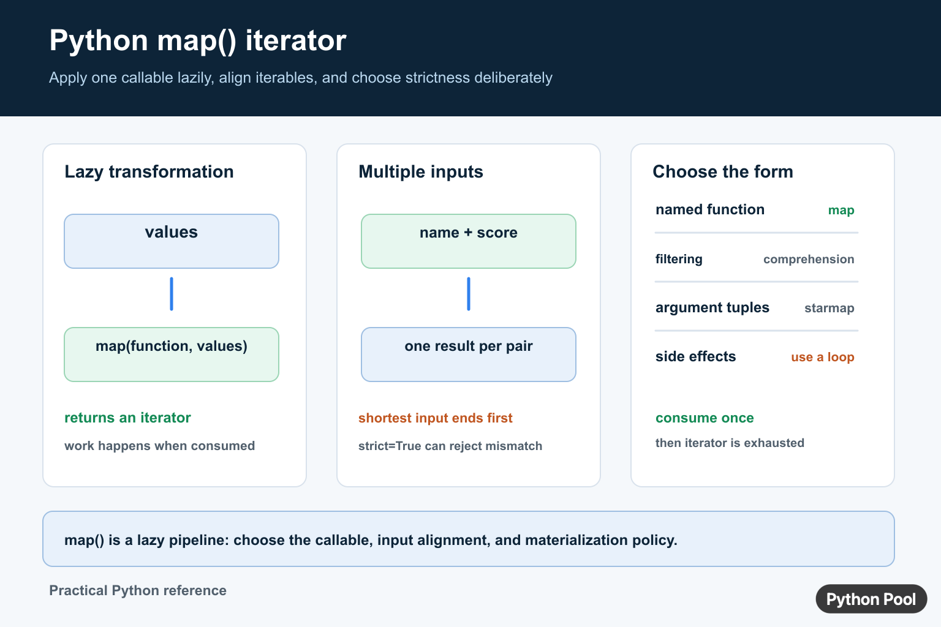Click the 'Practical Python reference' footer text

[138, 590]
